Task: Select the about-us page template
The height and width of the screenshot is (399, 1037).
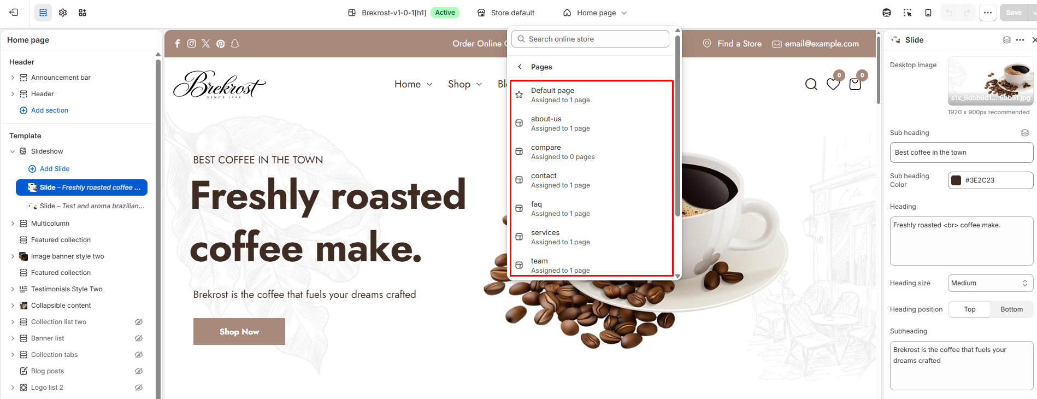Action: tap(591, 124)
